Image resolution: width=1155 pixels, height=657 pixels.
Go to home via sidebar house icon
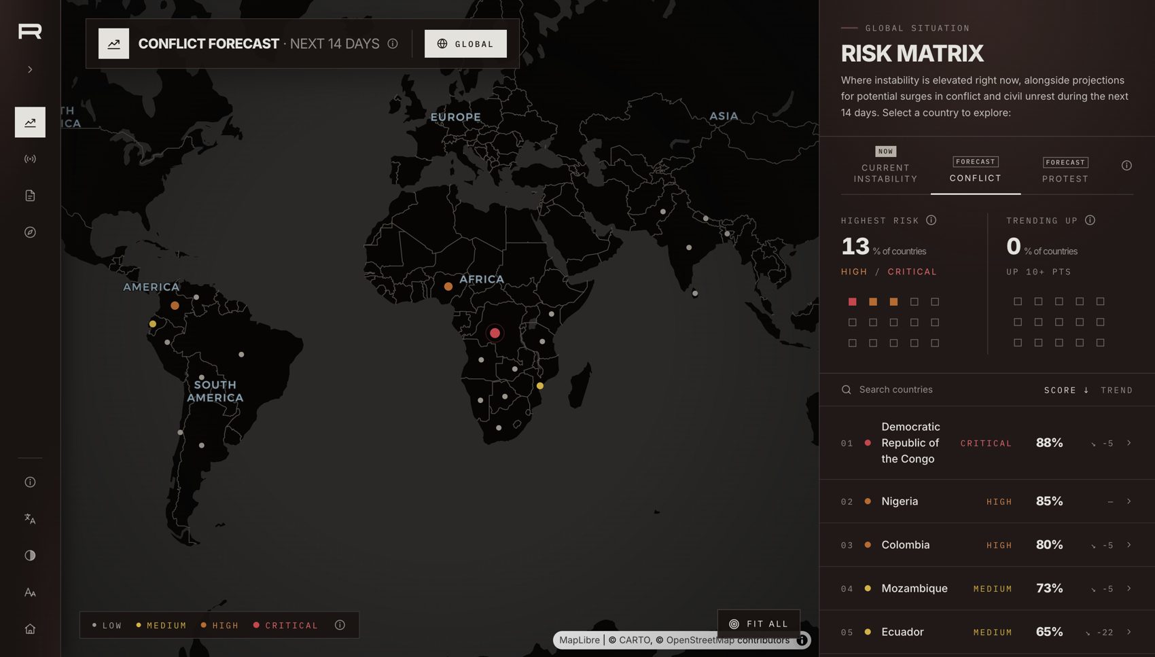coord(30,629)
